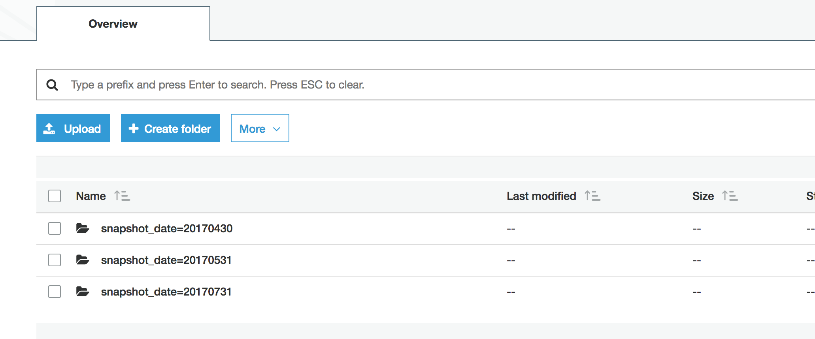Sort by Last modified using sort icon

tap(592, 196)
